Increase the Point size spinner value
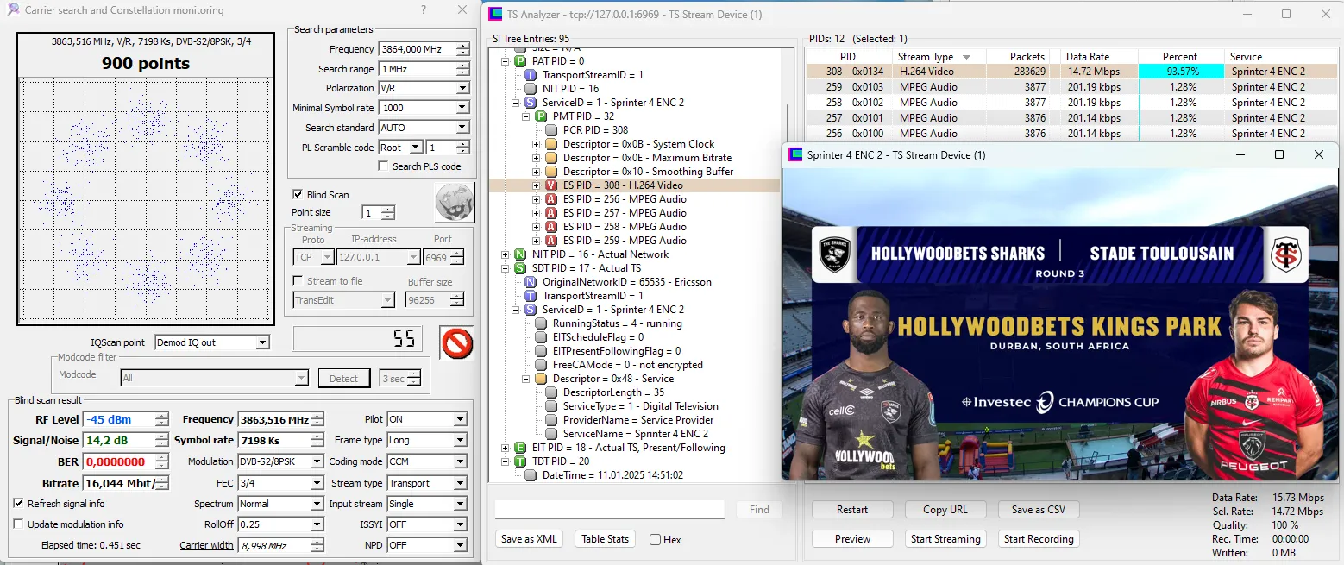The height and width of the screenshot is (565, 1344). [388, 210]
